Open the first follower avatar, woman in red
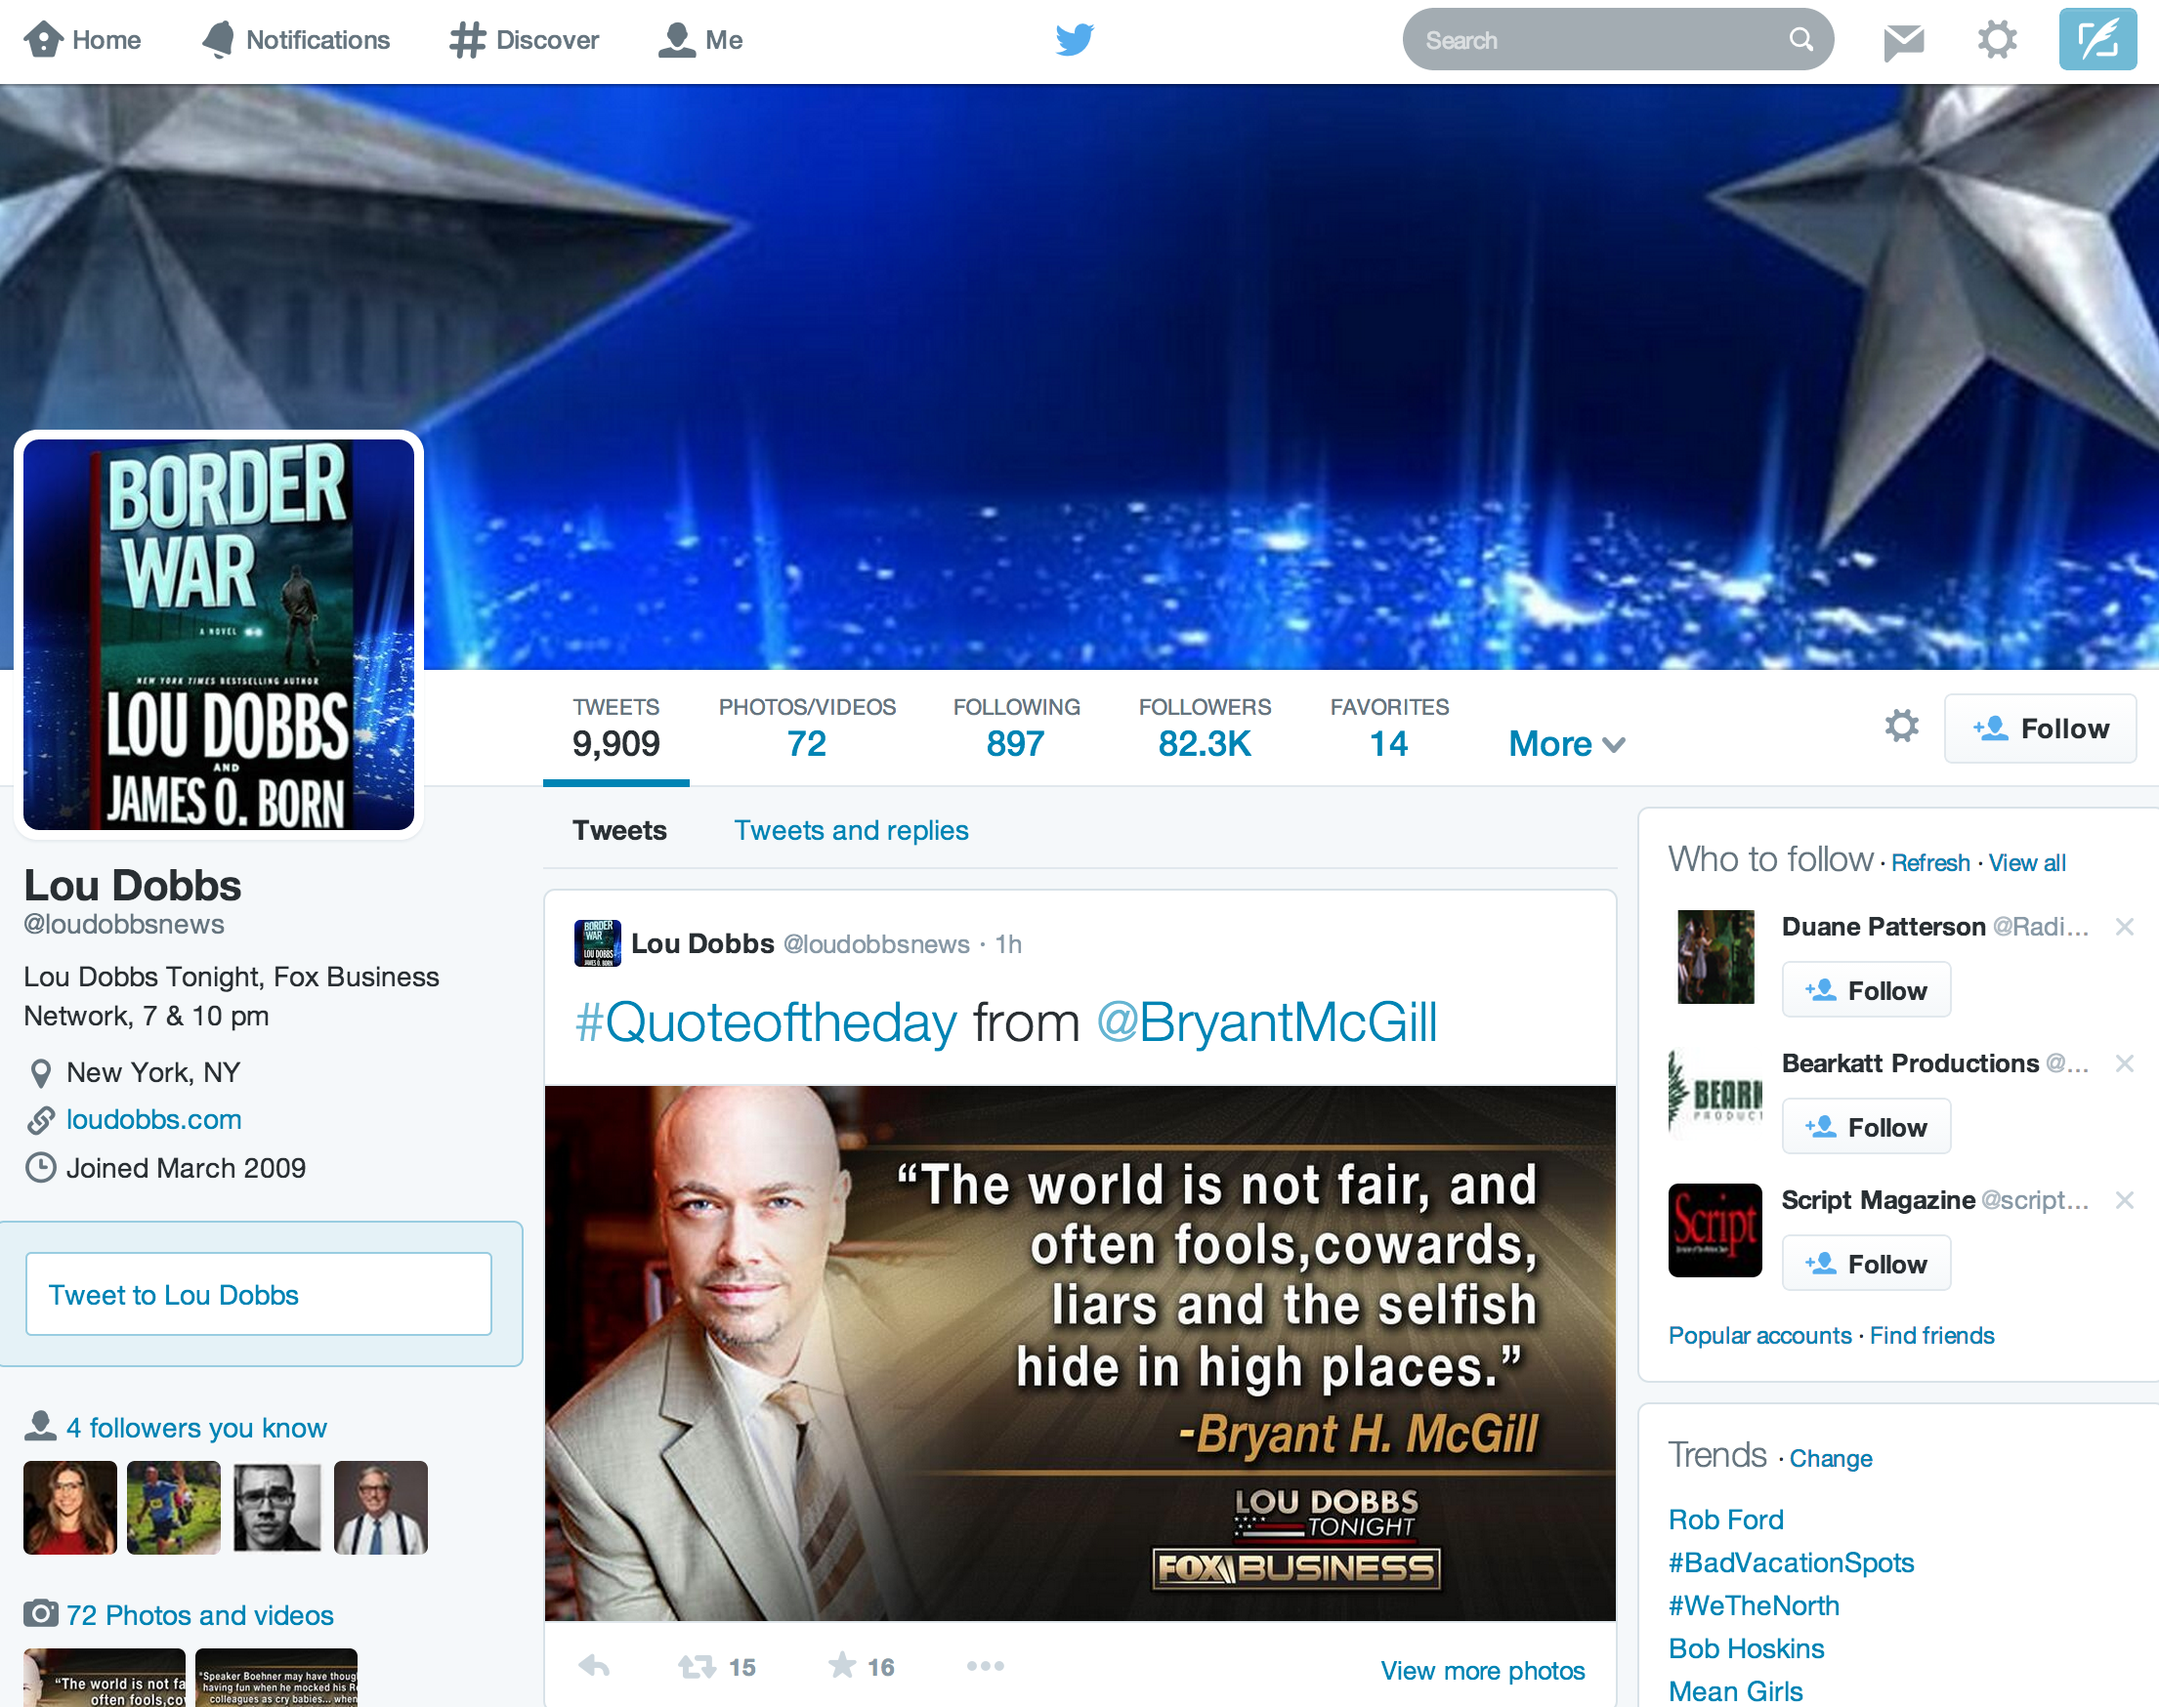Screen dimensions: 2159x1707 pos(70,1508)
